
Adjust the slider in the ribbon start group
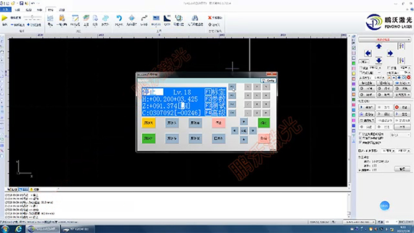click(x=32, y=17)
